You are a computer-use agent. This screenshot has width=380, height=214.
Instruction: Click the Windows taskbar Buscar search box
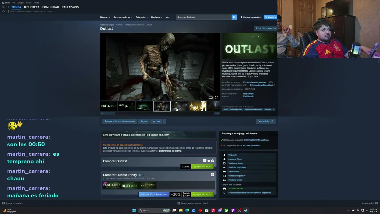click(154, 210)
